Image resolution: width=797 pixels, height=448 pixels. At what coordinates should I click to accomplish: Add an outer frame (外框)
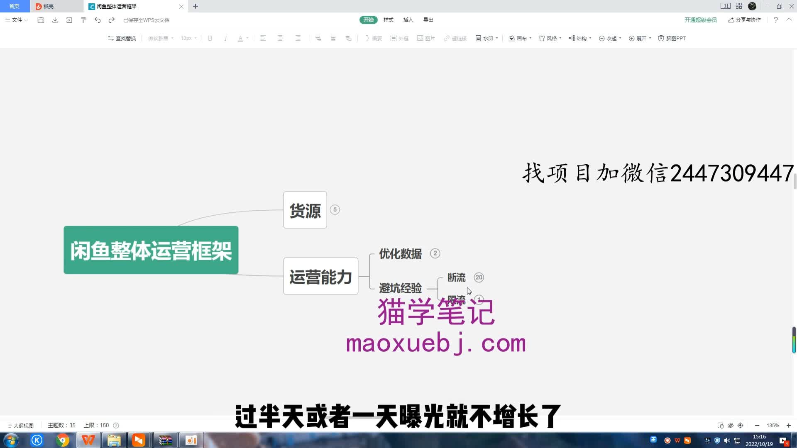pos(399,38)
